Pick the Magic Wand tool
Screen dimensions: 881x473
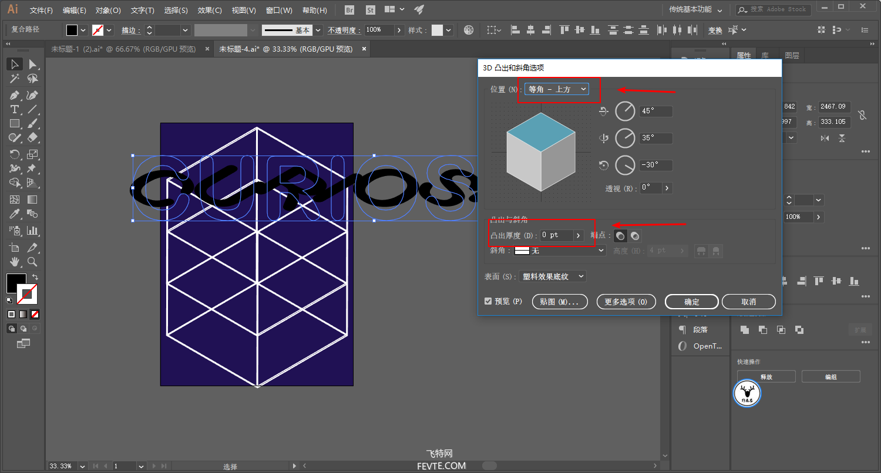[x=15, y=79]
